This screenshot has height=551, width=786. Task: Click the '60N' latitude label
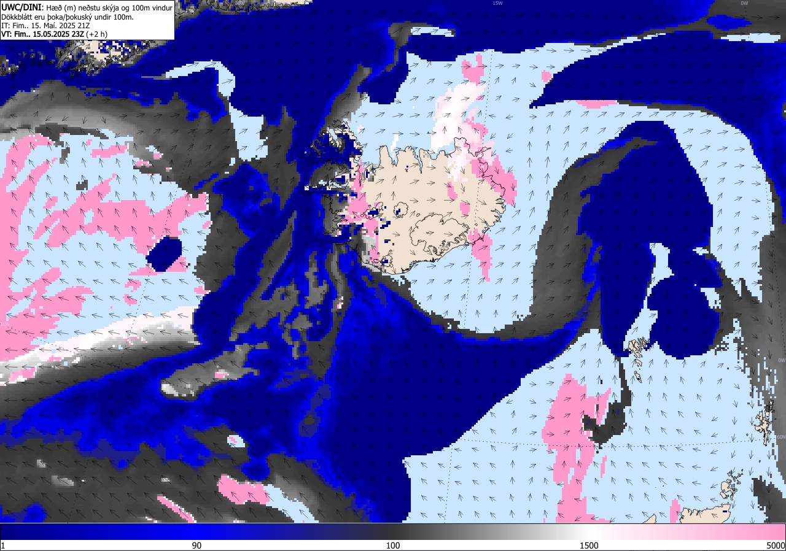coord(781,437)
